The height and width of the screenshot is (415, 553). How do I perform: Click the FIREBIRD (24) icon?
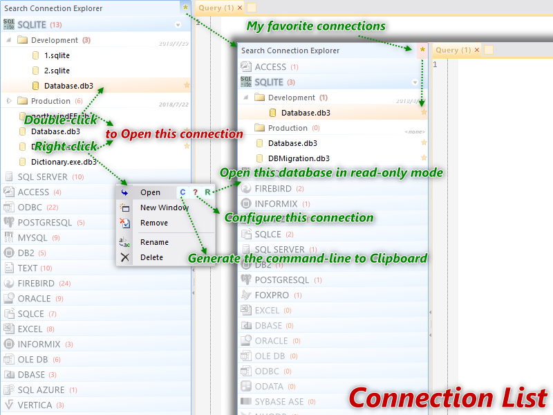click(x=9, y=283)
